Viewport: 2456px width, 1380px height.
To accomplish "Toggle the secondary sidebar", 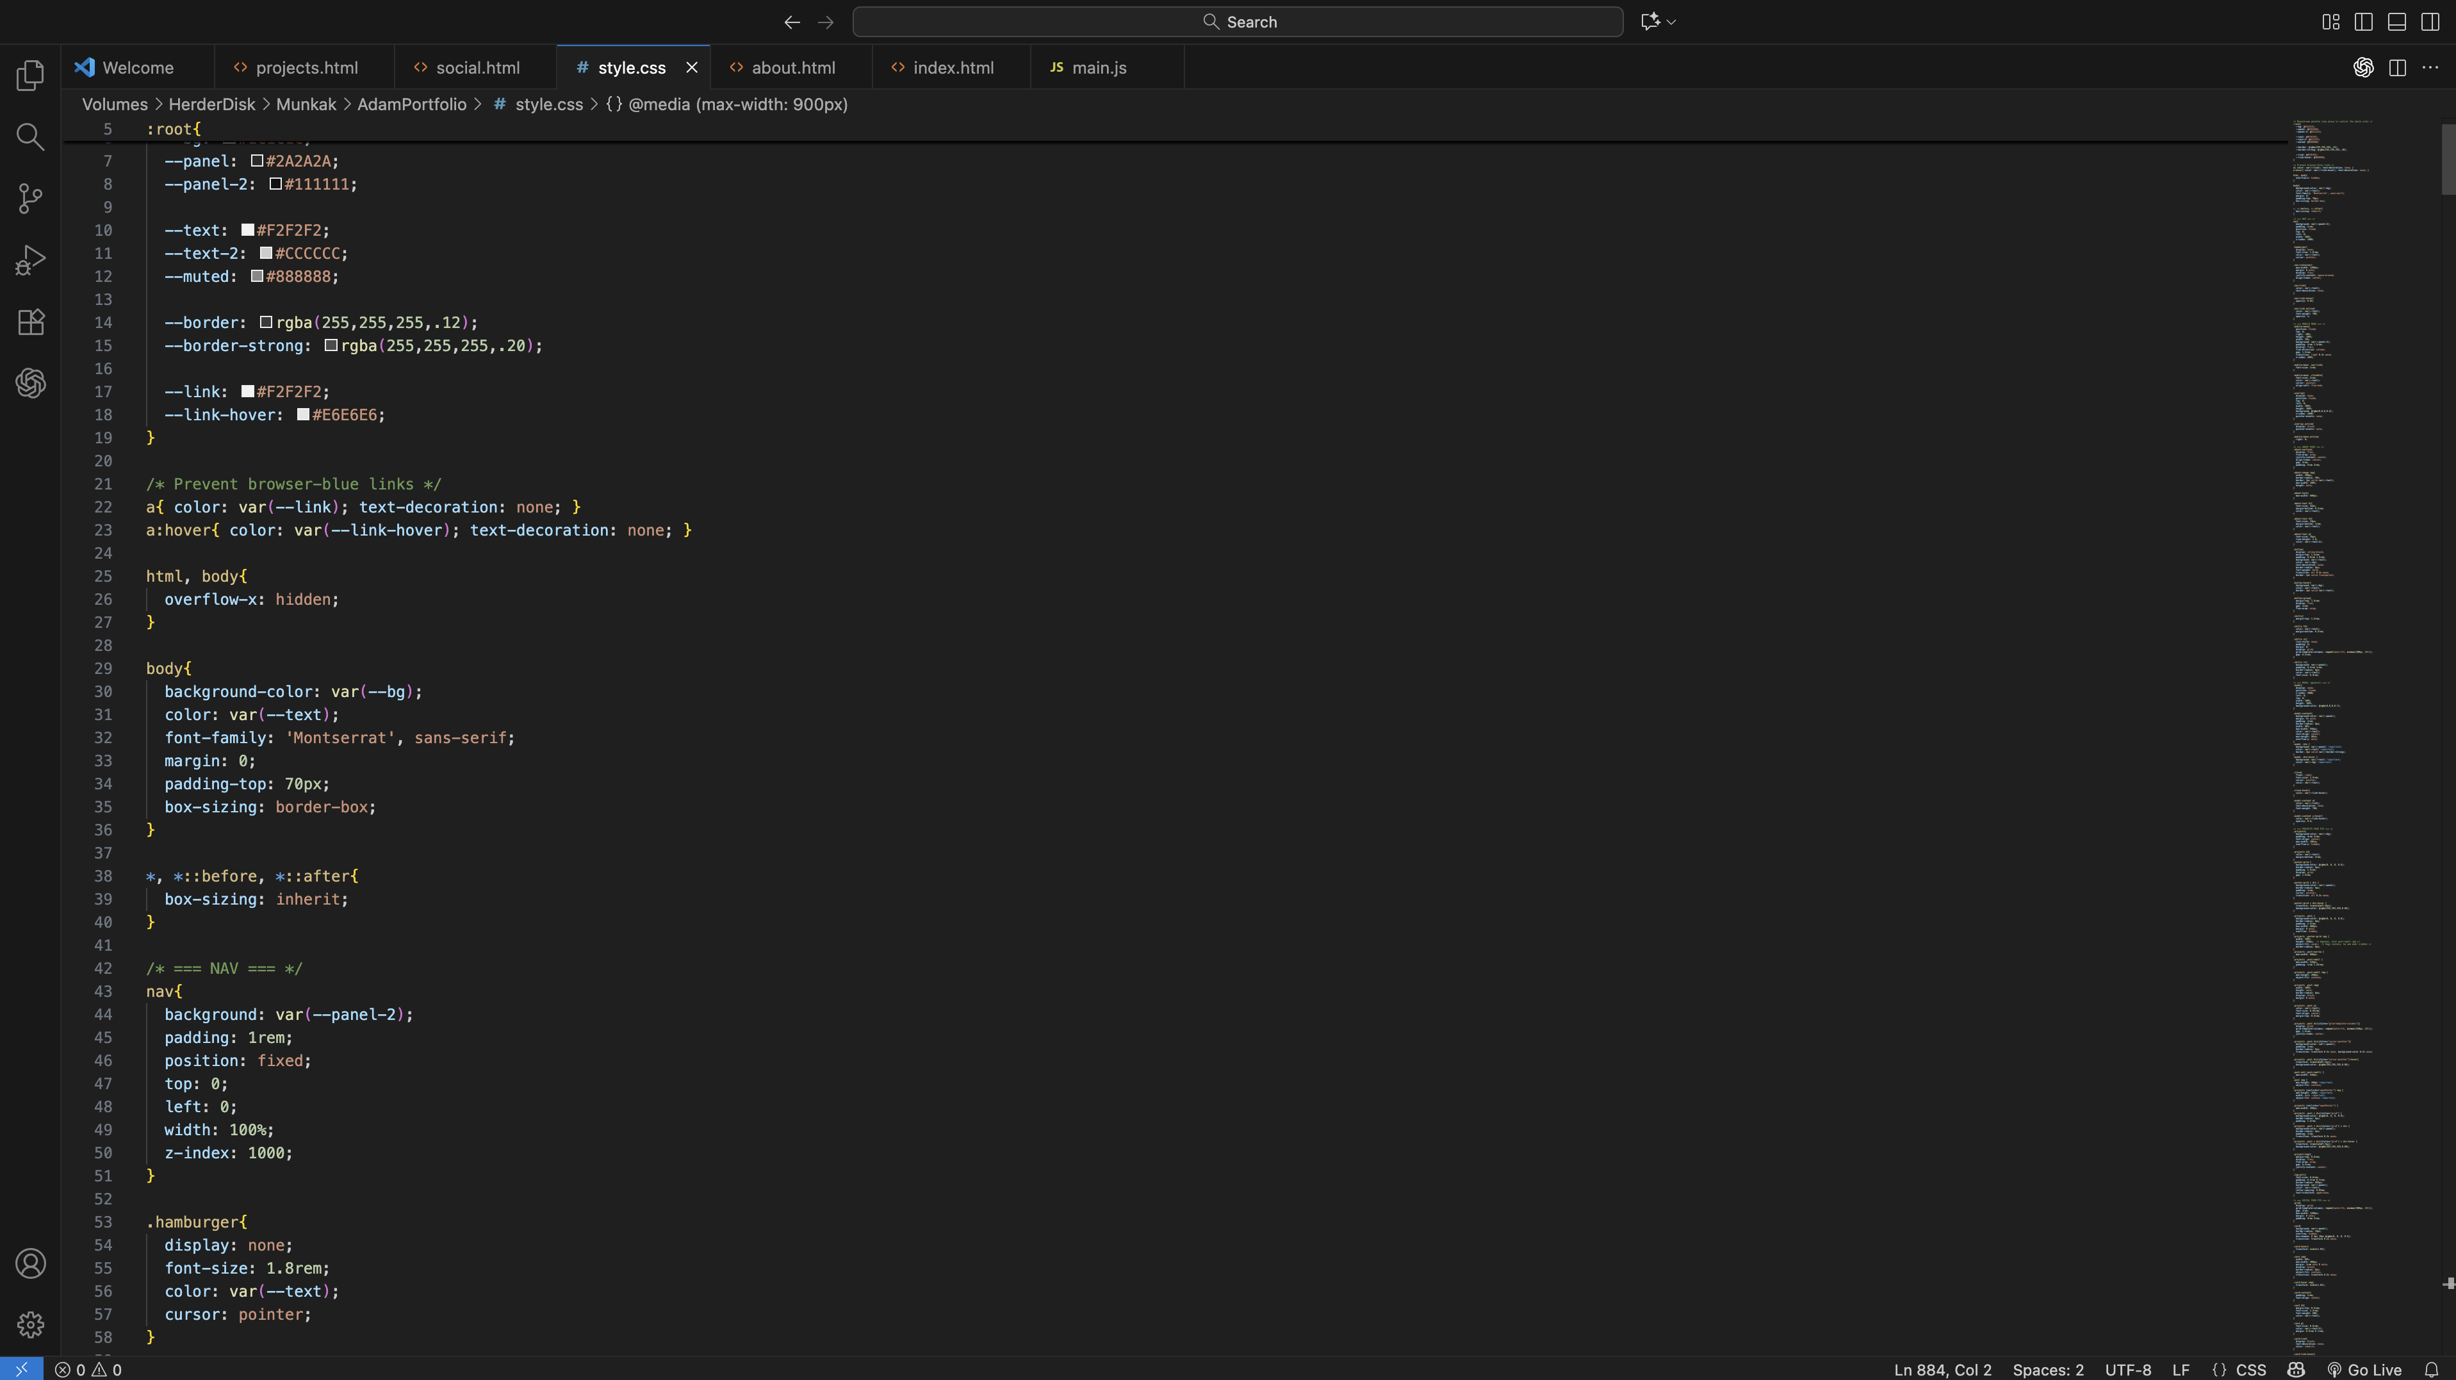I will coord(2432,21).
